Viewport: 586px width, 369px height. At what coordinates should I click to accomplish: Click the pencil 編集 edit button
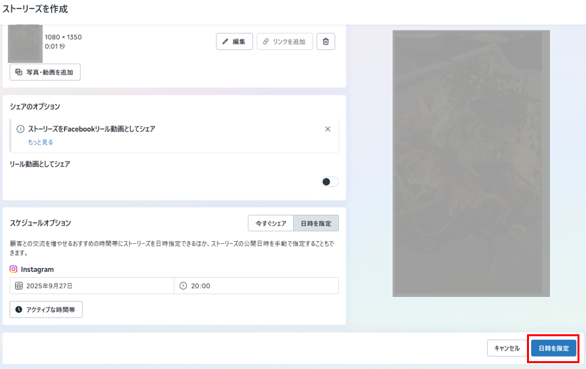click(x=234, y=41)
